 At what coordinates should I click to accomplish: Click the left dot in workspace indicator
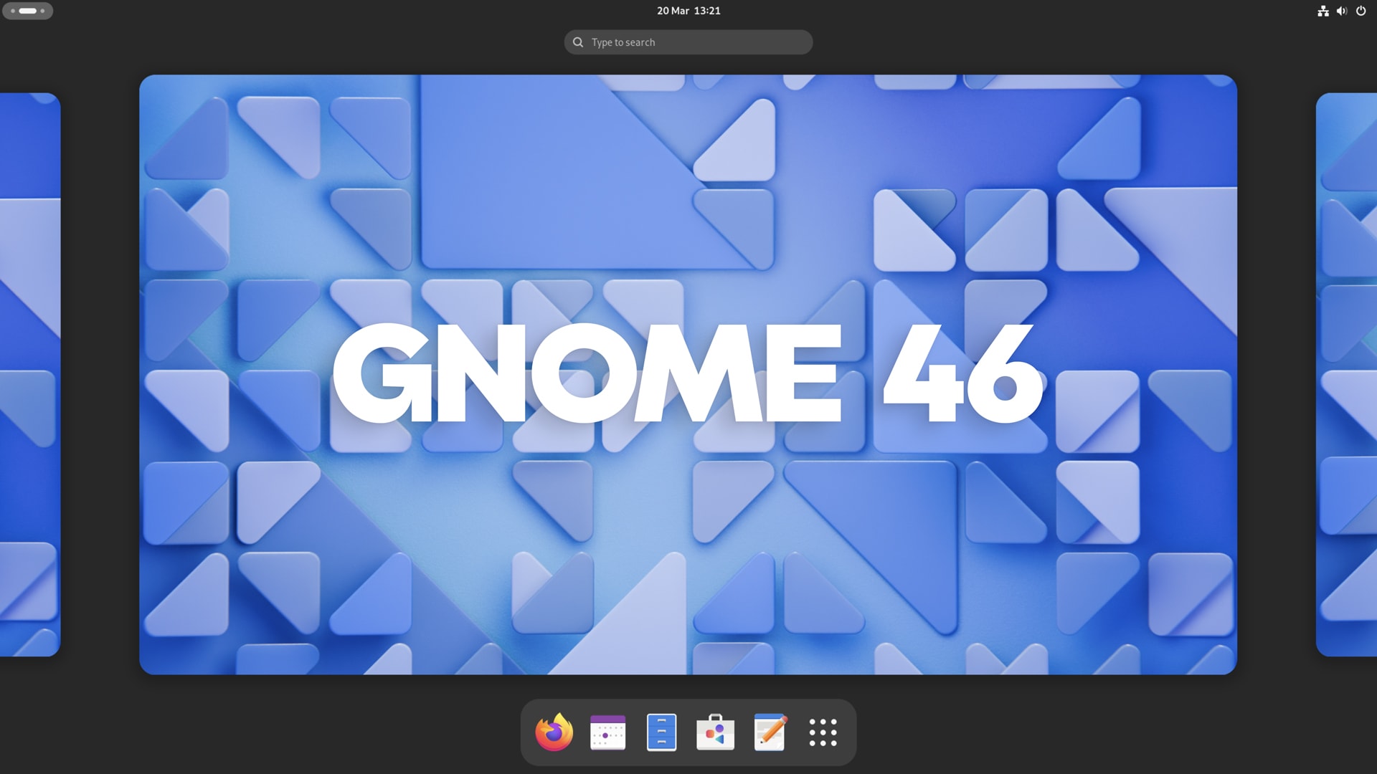pyautogui.click(x=13, y=11)
